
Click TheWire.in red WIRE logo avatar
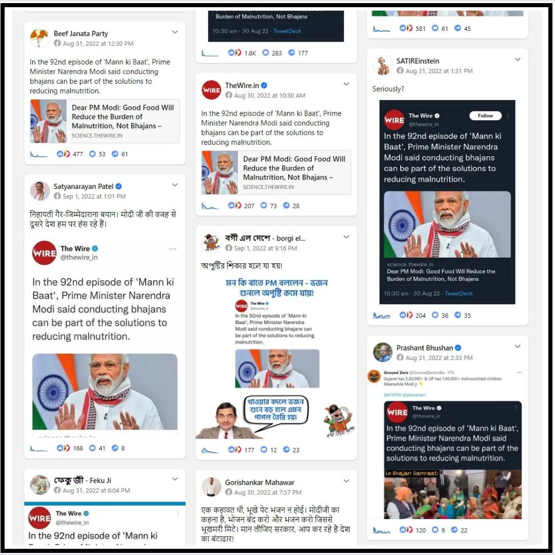pos(211,90)
